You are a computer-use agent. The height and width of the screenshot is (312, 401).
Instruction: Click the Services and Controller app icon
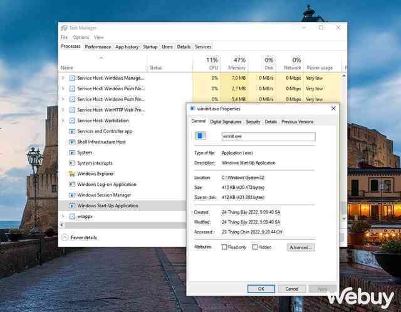73,131
